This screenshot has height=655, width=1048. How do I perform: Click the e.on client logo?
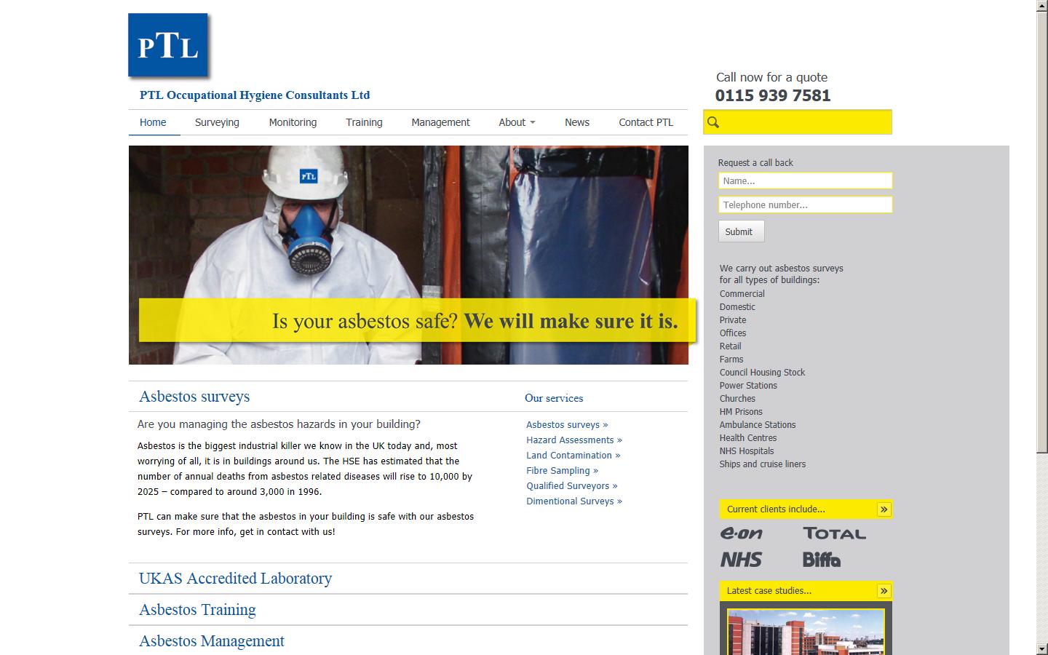pos(741,533)
